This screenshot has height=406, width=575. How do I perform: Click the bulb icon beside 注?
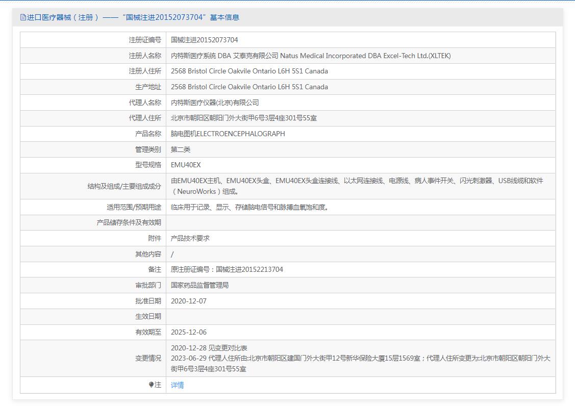click(151, 385)
